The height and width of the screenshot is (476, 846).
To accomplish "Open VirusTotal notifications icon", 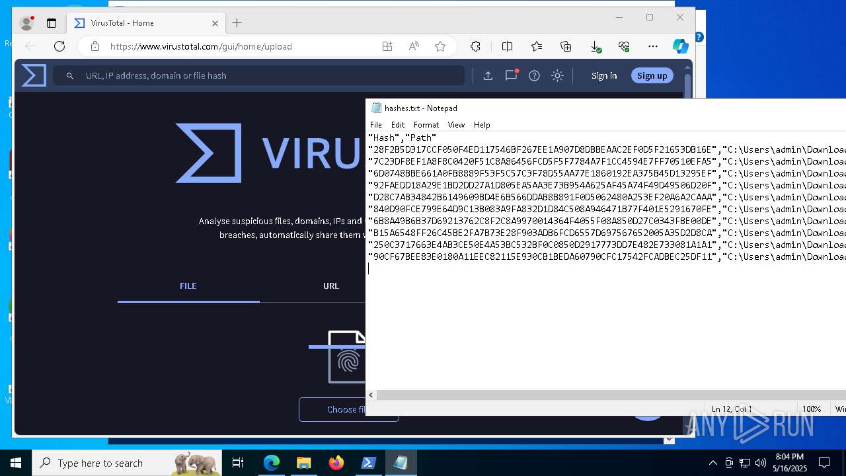I will coord(511,75).
